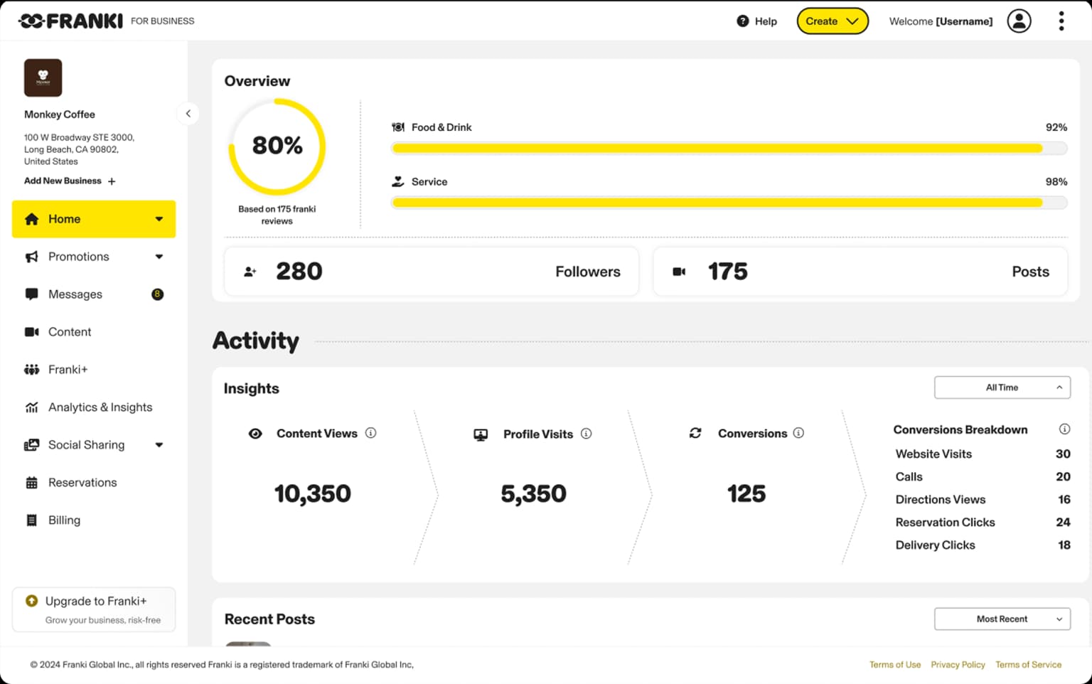Click the Content Views info tooltip icon

pos(370,433)
